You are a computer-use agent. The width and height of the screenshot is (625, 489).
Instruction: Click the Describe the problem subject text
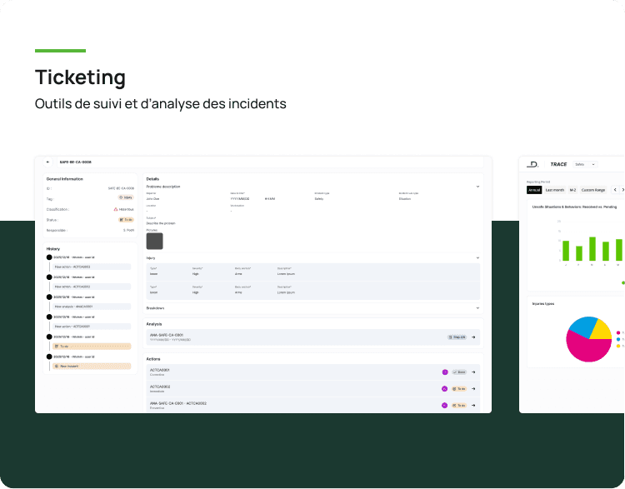coord(161,223)
